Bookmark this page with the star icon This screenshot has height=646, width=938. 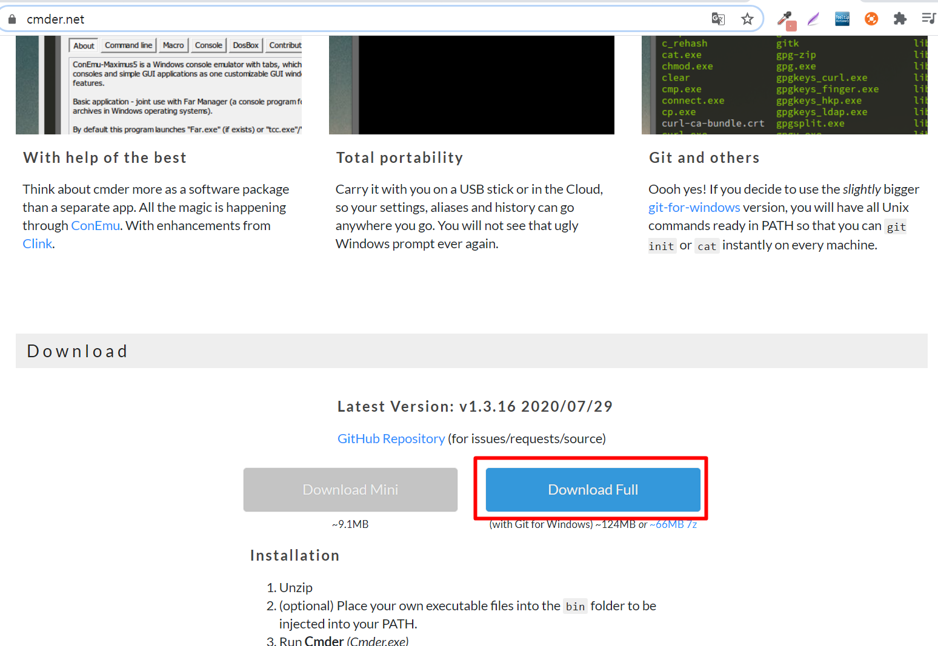pos(747,19)
